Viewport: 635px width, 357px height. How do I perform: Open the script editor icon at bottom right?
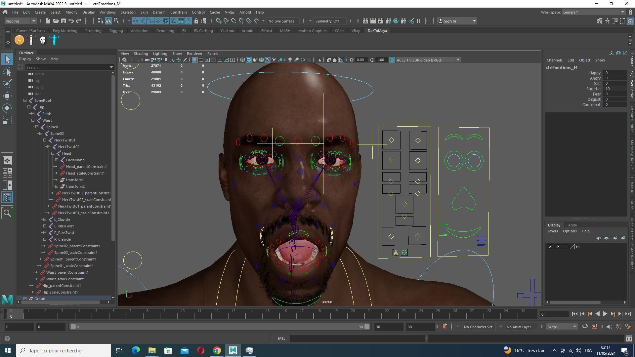pos(629,338)
